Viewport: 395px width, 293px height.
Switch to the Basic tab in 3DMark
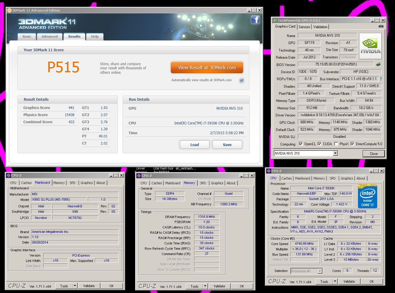(x=27, y=36)
